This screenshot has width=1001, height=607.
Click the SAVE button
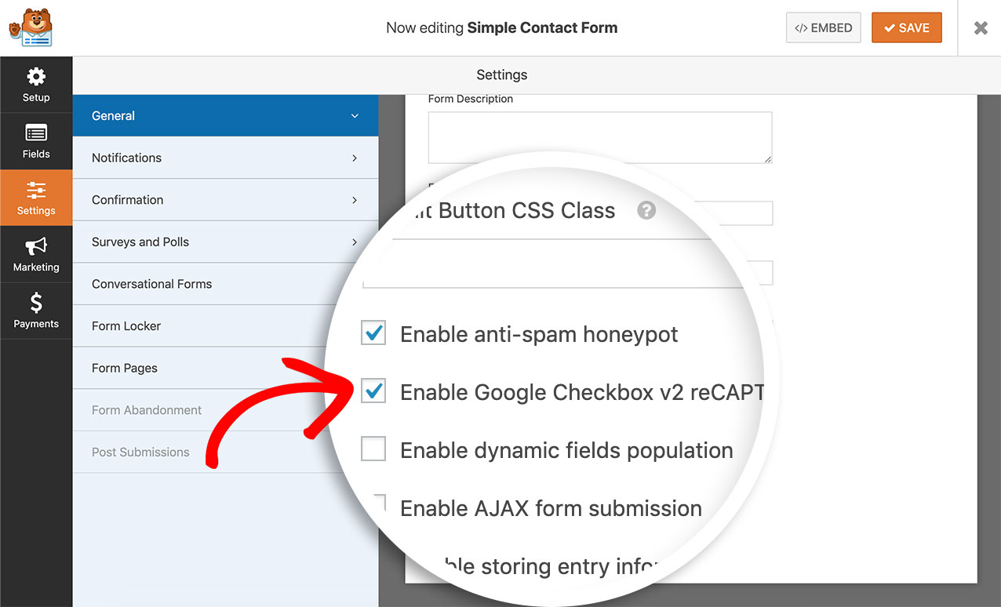pyautogui.click(x=907, y=27)
